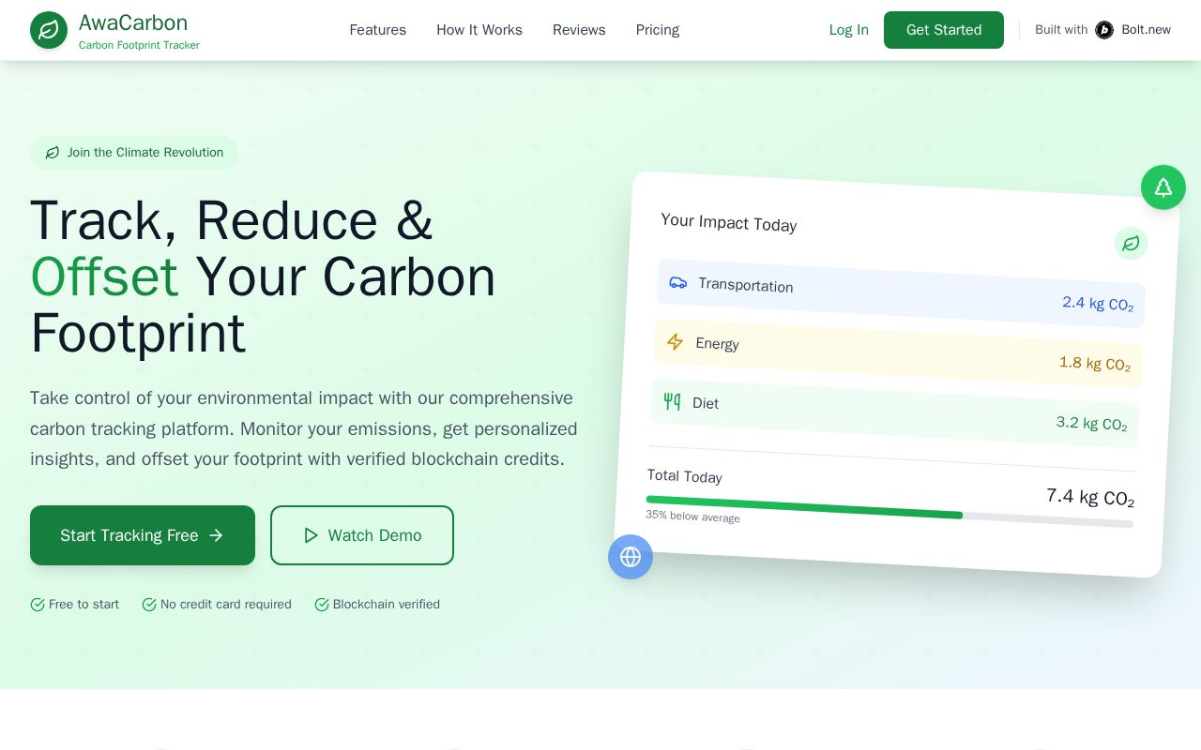The image size is (1201, 750).
Task: Click the Bolt.new link text
Action: point(1147,30)
